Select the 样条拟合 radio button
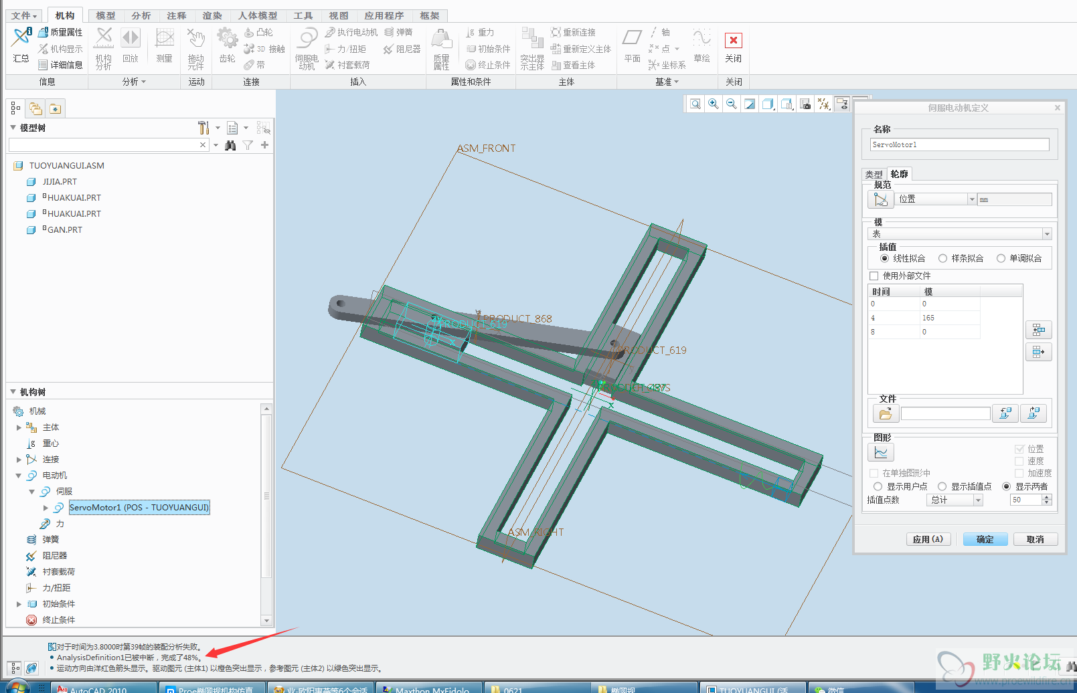Viewport: 1077px width, 693px height. [942, 259]
